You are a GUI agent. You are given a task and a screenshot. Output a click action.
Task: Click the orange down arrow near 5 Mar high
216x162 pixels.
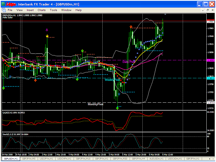tap(131, 27)
